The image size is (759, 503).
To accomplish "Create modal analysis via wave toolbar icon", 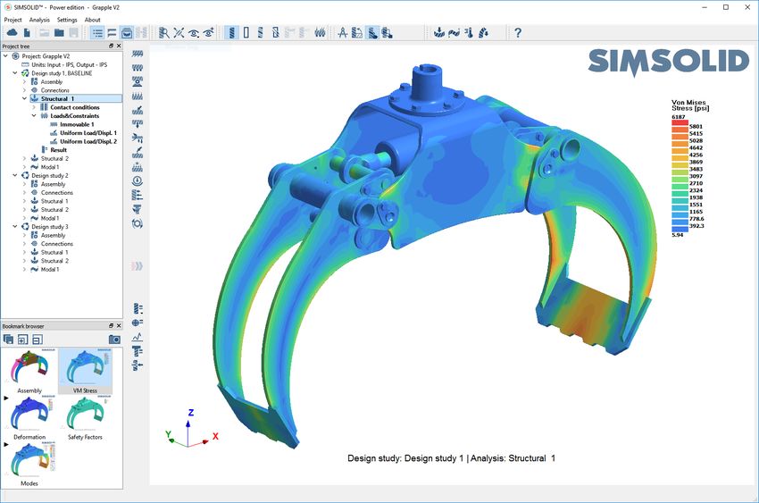I will tap(454, 32).
